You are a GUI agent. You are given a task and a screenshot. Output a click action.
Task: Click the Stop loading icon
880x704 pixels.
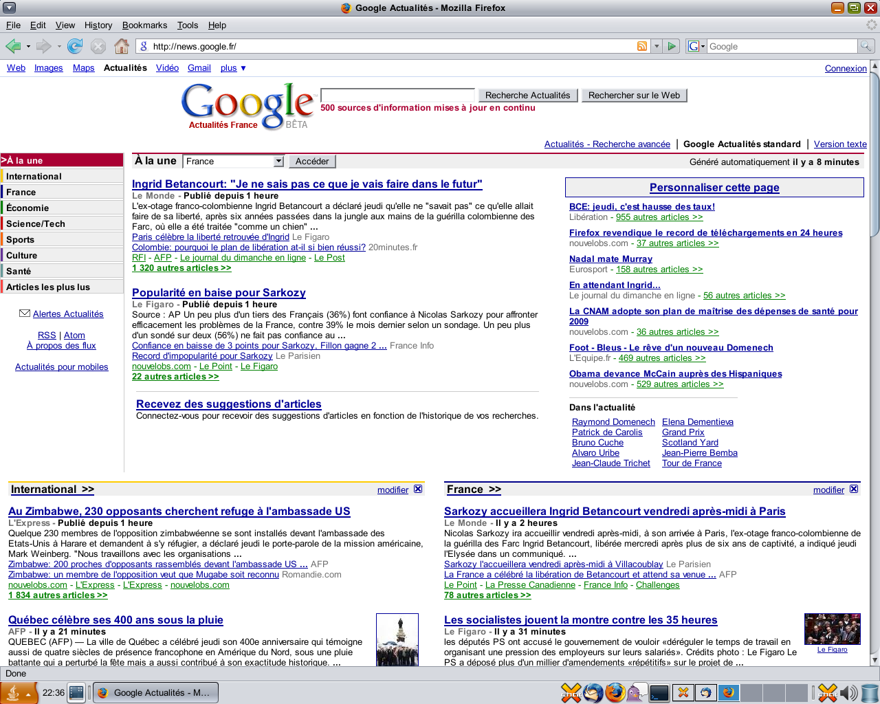98,46
